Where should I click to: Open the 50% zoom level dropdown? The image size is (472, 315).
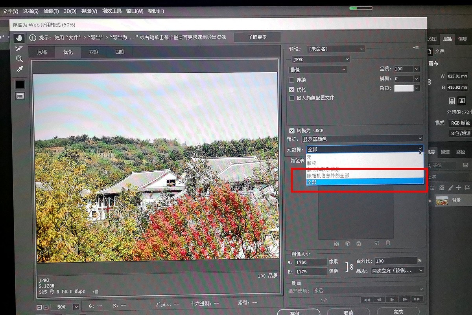click(76, 307)
